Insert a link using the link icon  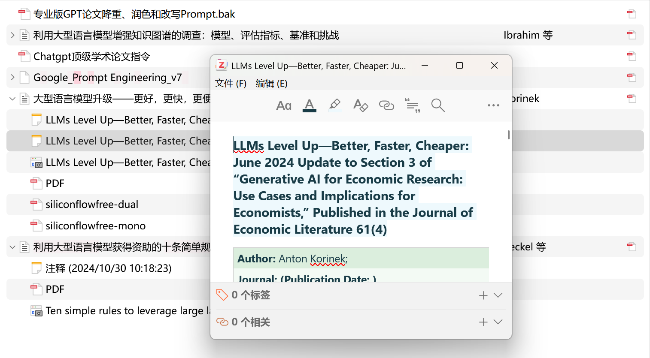(386, 105)
